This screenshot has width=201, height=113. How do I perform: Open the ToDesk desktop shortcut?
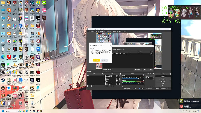[x=9, y=88]
